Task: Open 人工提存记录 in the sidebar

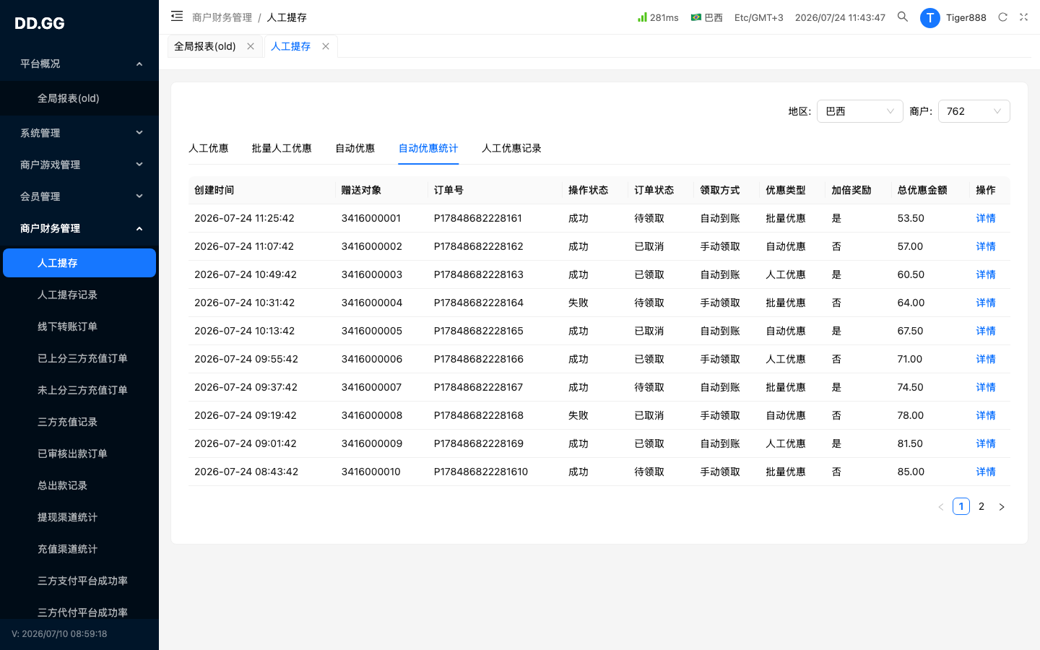Action: point(79,295)
